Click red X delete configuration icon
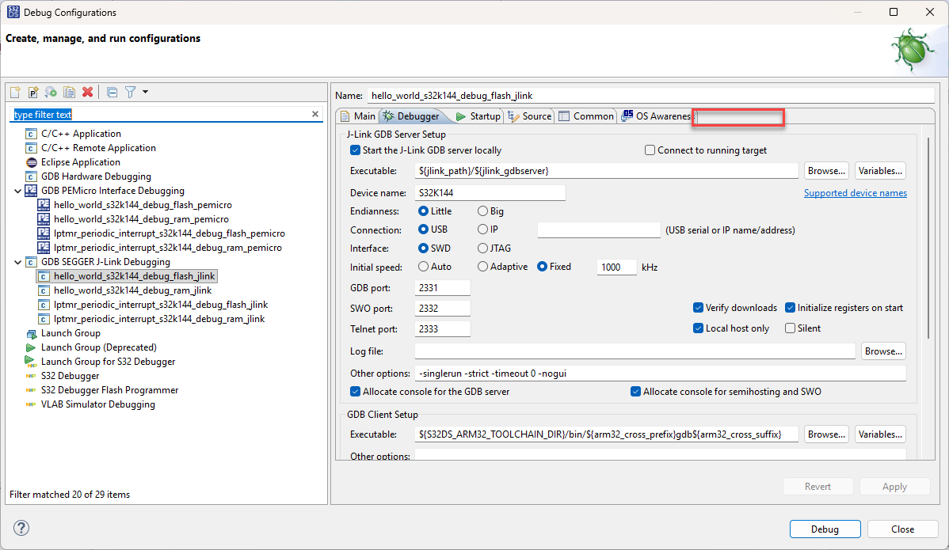Image resolution: width=949 pixels, height=550 pixels. pyautogui.click(x=88, y=92)
